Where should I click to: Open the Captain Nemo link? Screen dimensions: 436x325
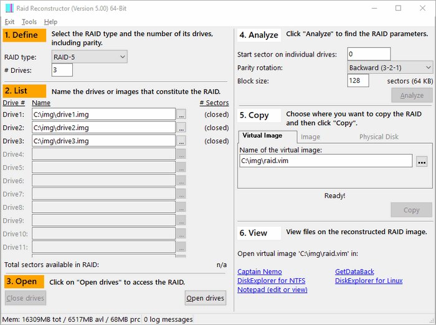(260, 272)
